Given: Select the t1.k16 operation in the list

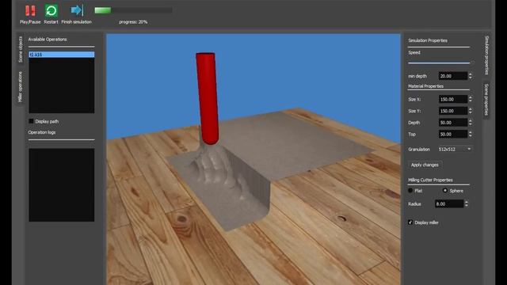Looking at the screenshot, I should click(x=62, y=55).
